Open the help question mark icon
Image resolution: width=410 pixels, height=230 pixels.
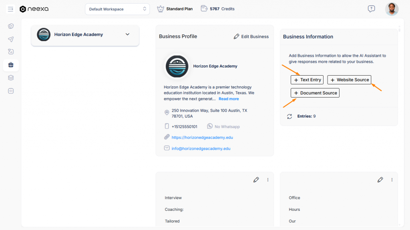click(371, 9)
